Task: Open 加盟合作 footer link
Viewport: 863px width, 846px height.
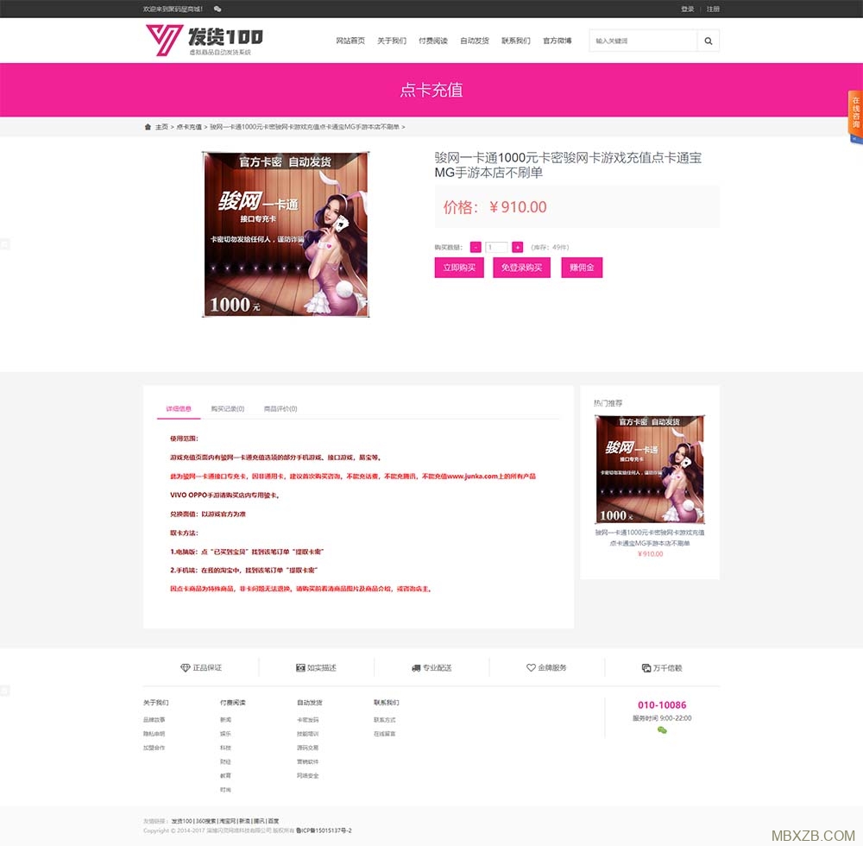Action: (154, 748)
